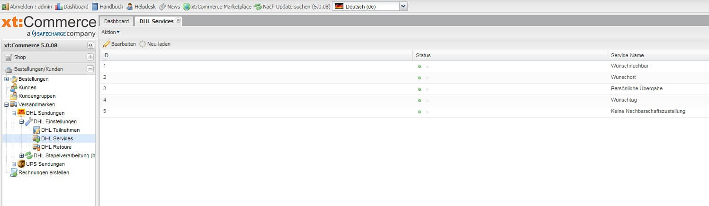Click the German flag icon in language box
709x206 pixels.
[339, 6]
